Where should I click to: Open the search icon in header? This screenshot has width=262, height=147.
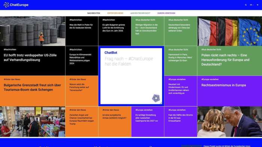[x=246, y=5]
